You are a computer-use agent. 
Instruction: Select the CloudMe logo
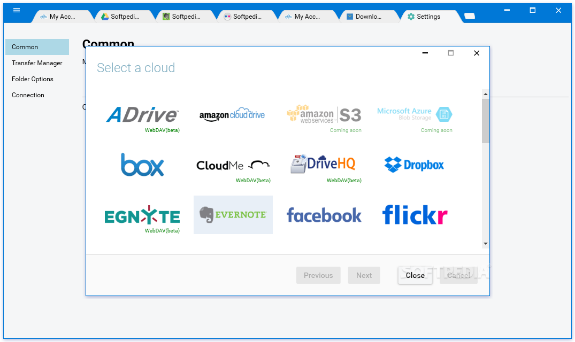[233, 165]
